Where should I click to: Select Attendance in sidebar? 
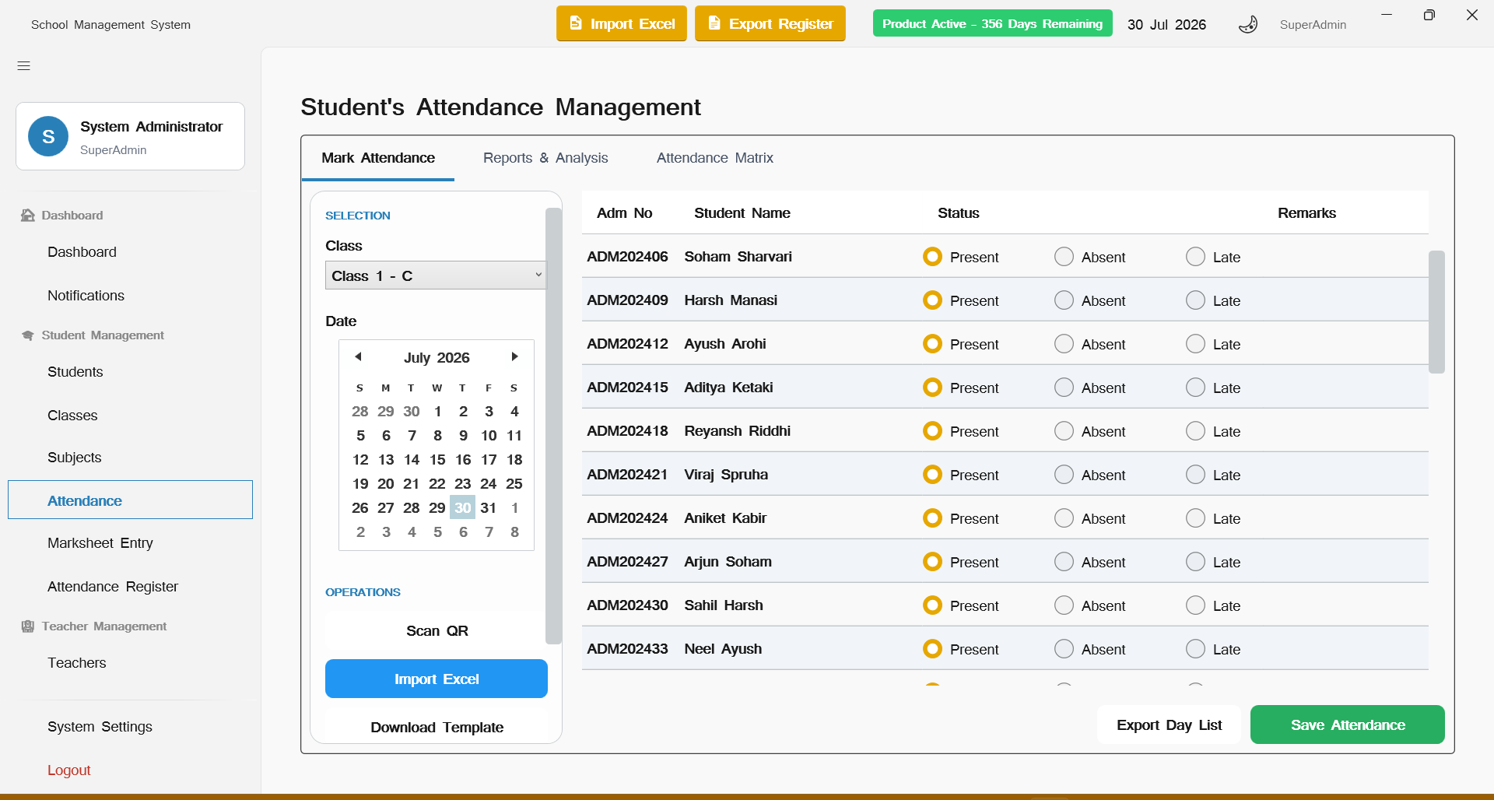click(130, 500)
